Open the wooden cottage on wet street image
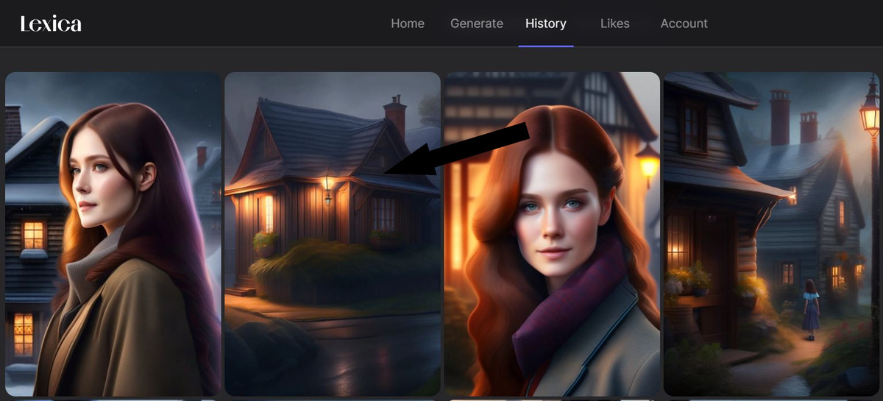 (x=333, y=234)
